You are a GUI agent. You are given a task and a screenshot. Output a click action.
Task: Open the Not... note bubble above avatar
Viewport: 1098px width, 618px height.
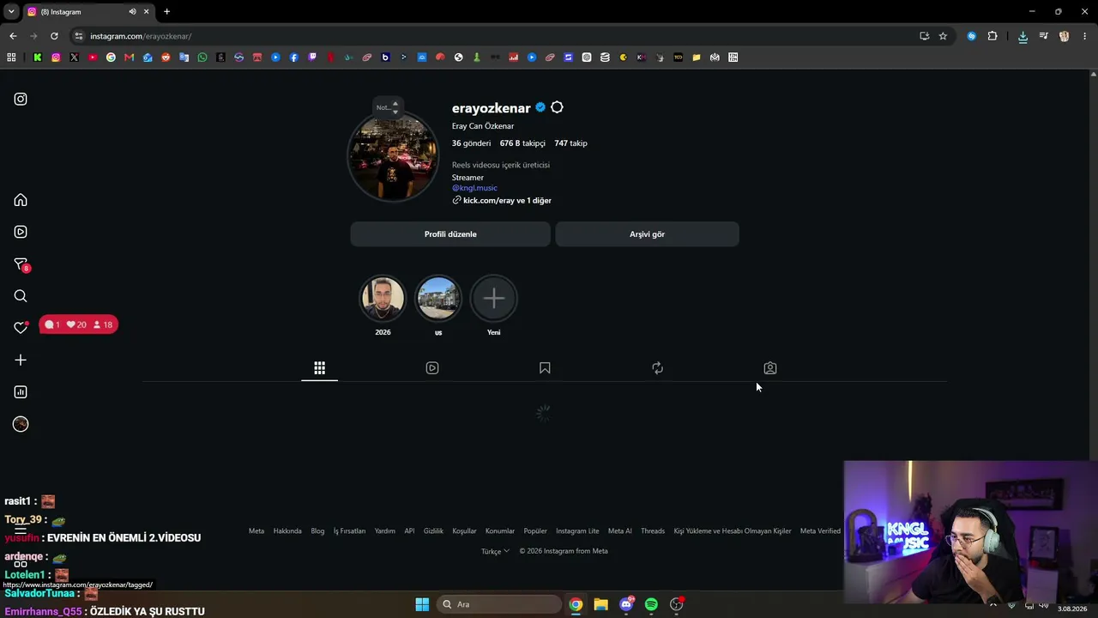coord(388,107)
